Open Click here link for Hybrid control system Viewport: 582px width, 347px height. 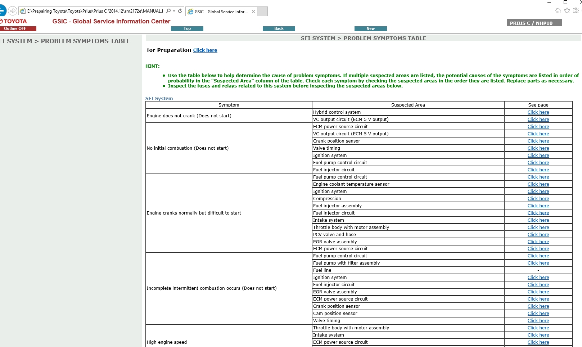click(538, 112)
